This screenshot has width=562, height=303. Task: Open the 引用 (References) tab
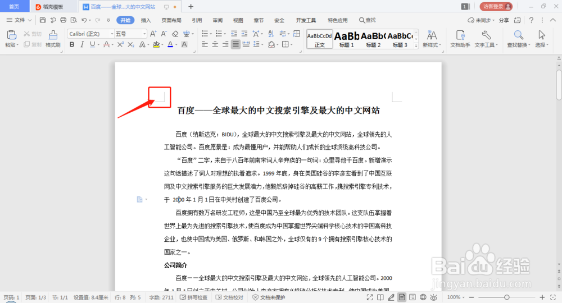(x=197, y=20)
